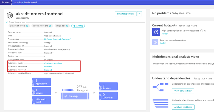Remove the service: front-end tag
Screen dimensions: 214x112
click(50, 26)
